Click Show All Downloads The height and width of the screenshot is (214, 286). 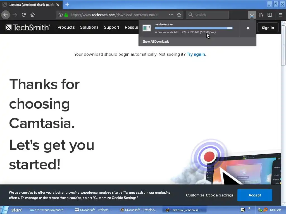[156, 42]
